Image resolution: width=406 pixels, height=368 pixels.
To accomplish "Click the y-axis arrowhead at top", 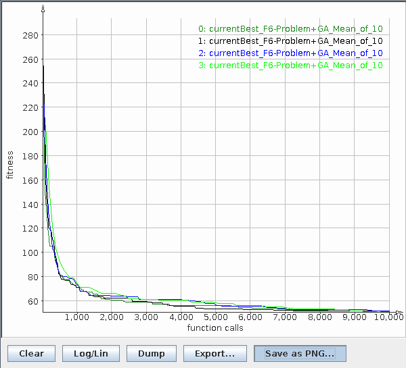I will [43, 9].
